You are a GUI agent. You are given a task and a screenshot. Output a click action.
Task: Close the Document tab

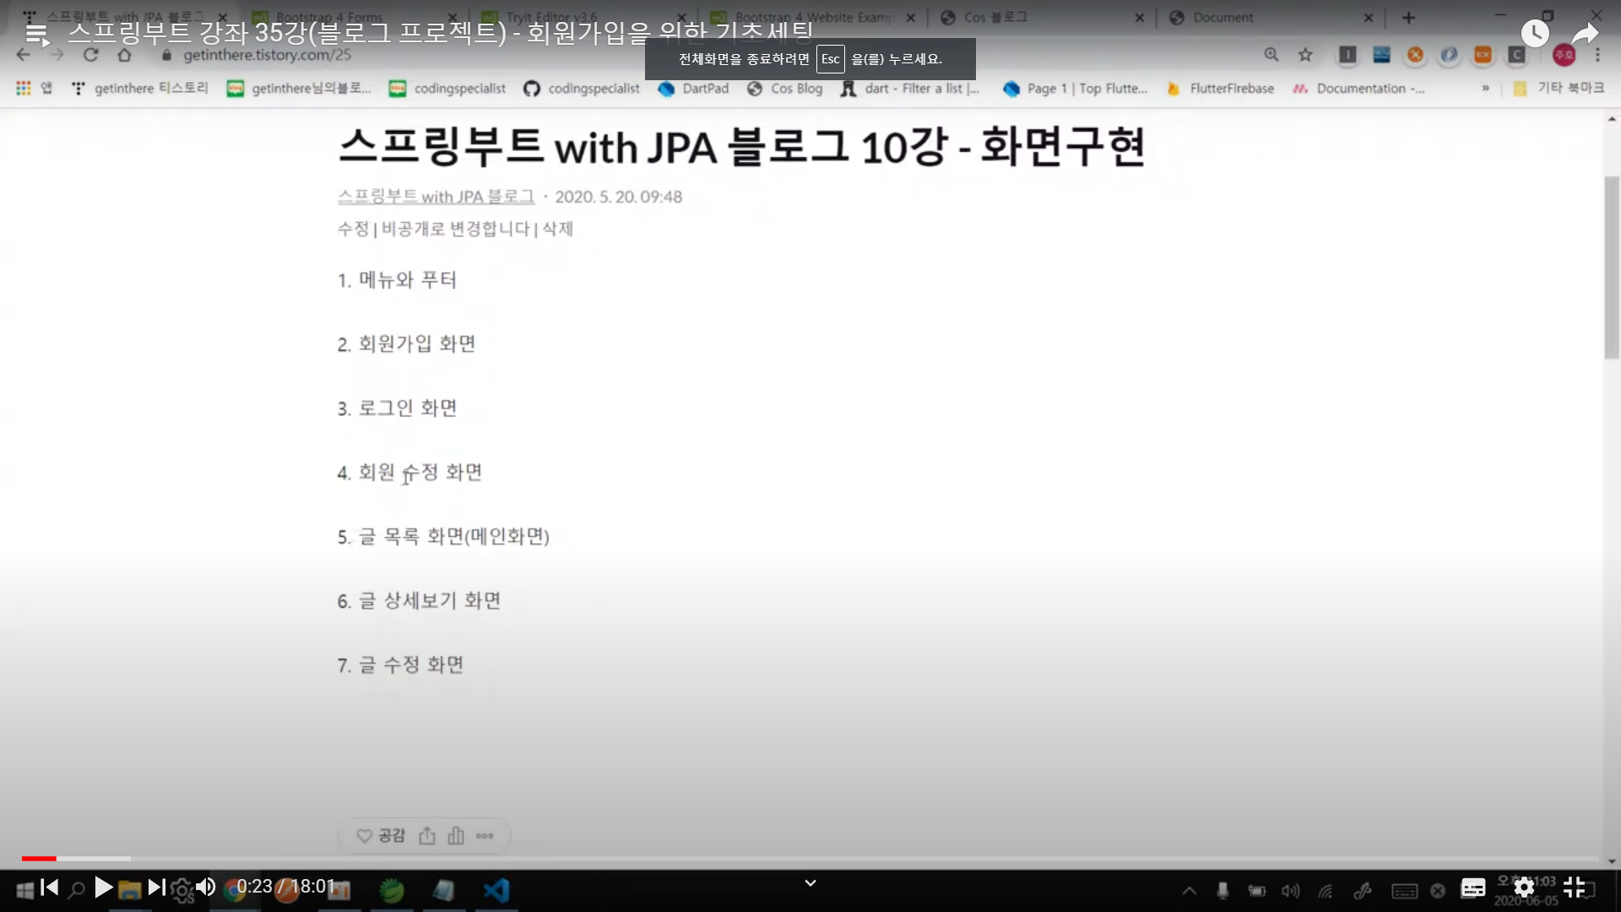point(1369,17)
